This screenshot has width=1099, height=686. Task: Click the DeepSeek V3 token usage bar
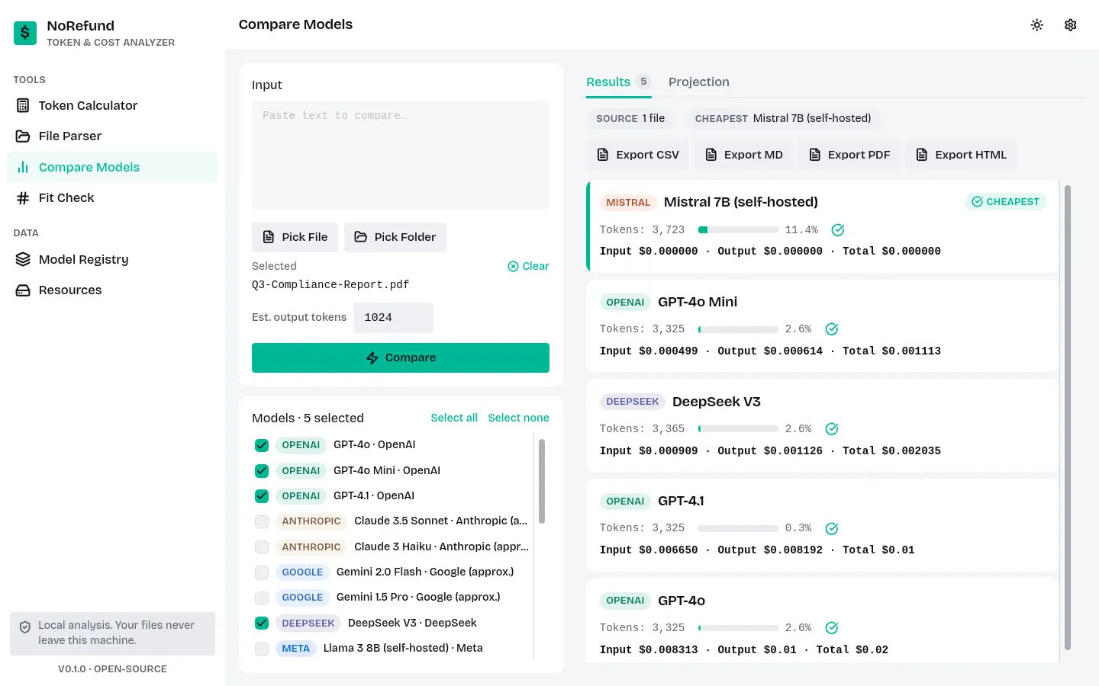point(738,429)
